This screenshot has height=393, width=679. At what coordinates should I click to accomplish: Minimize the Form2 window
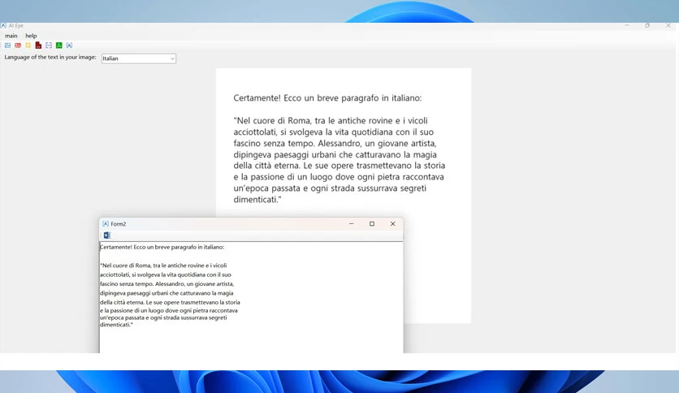351,224
